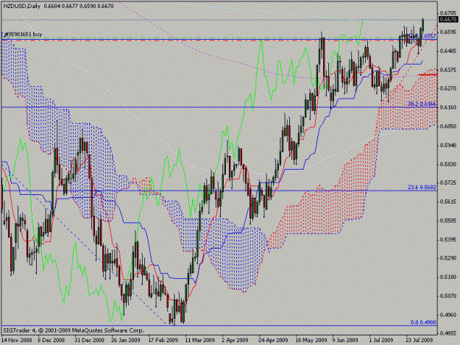Click the 18 May 2009 date label
The width and height of the screenshot is (460, 345).
pos(311,340)
